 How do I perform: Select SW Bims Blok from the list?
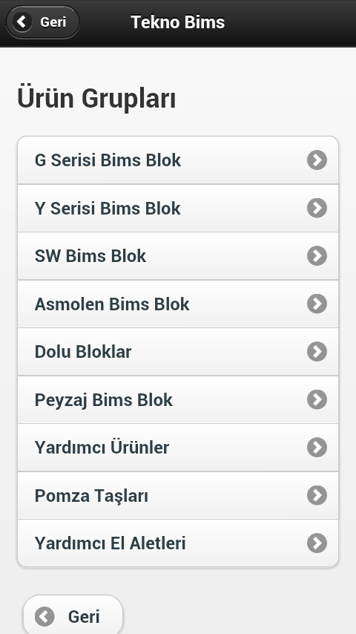click(178, 255)
